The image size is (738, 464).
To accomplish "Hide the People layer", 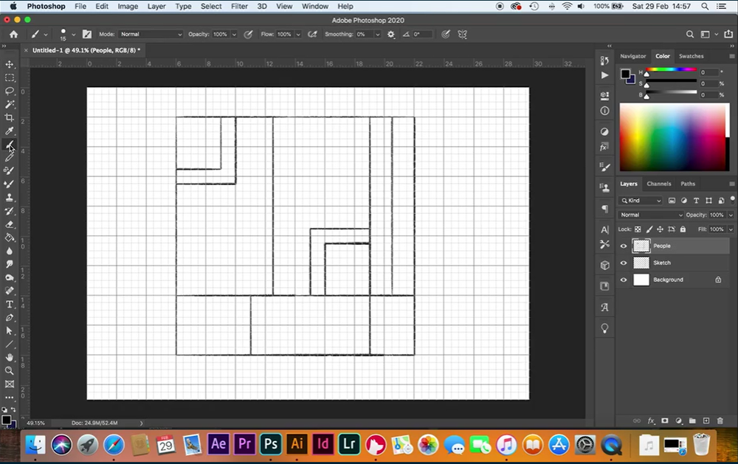I will 624,246.
